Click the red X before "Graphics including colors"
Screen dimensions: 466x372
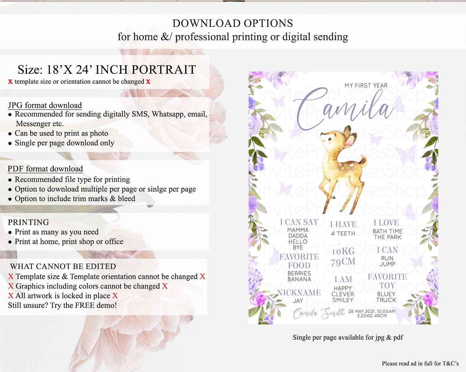point(11,286)
